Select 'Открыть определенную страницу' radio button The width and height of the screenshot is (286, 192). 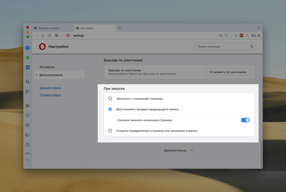point(110,131)
